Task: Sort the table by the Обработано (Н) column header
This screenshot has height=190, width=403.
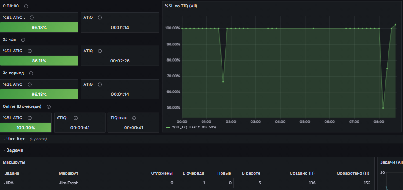Action: (353, 173)
